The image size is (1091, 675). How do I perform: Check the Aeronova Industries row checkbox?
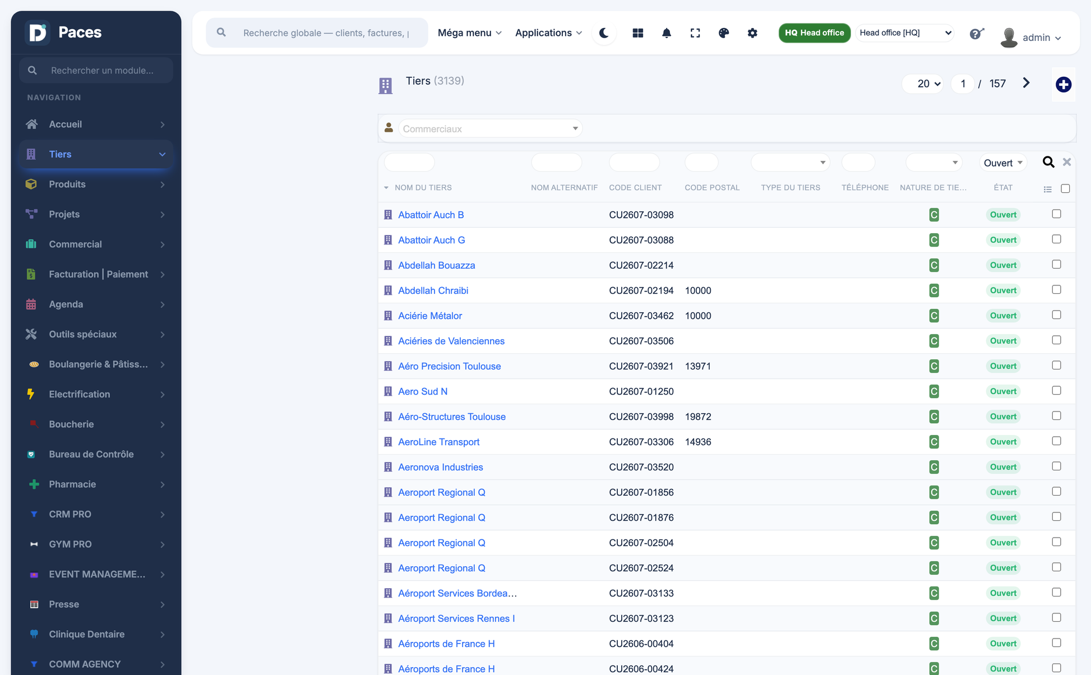point(1057,466)
